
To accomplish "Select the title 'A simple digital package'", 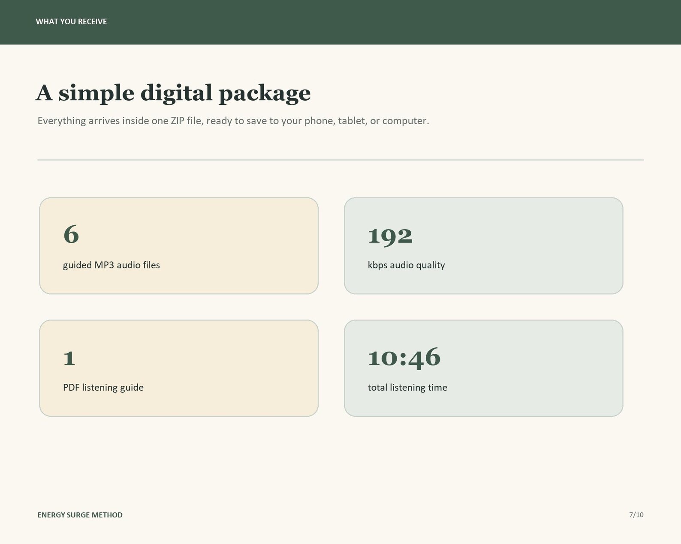I will coord(173,93).
